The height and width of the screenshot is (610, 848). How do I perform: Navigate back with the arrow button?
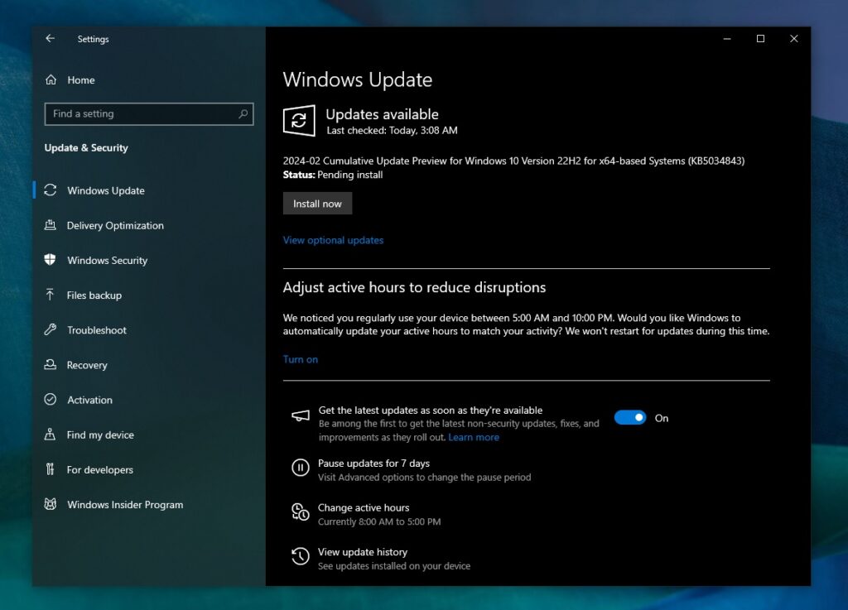50,38
